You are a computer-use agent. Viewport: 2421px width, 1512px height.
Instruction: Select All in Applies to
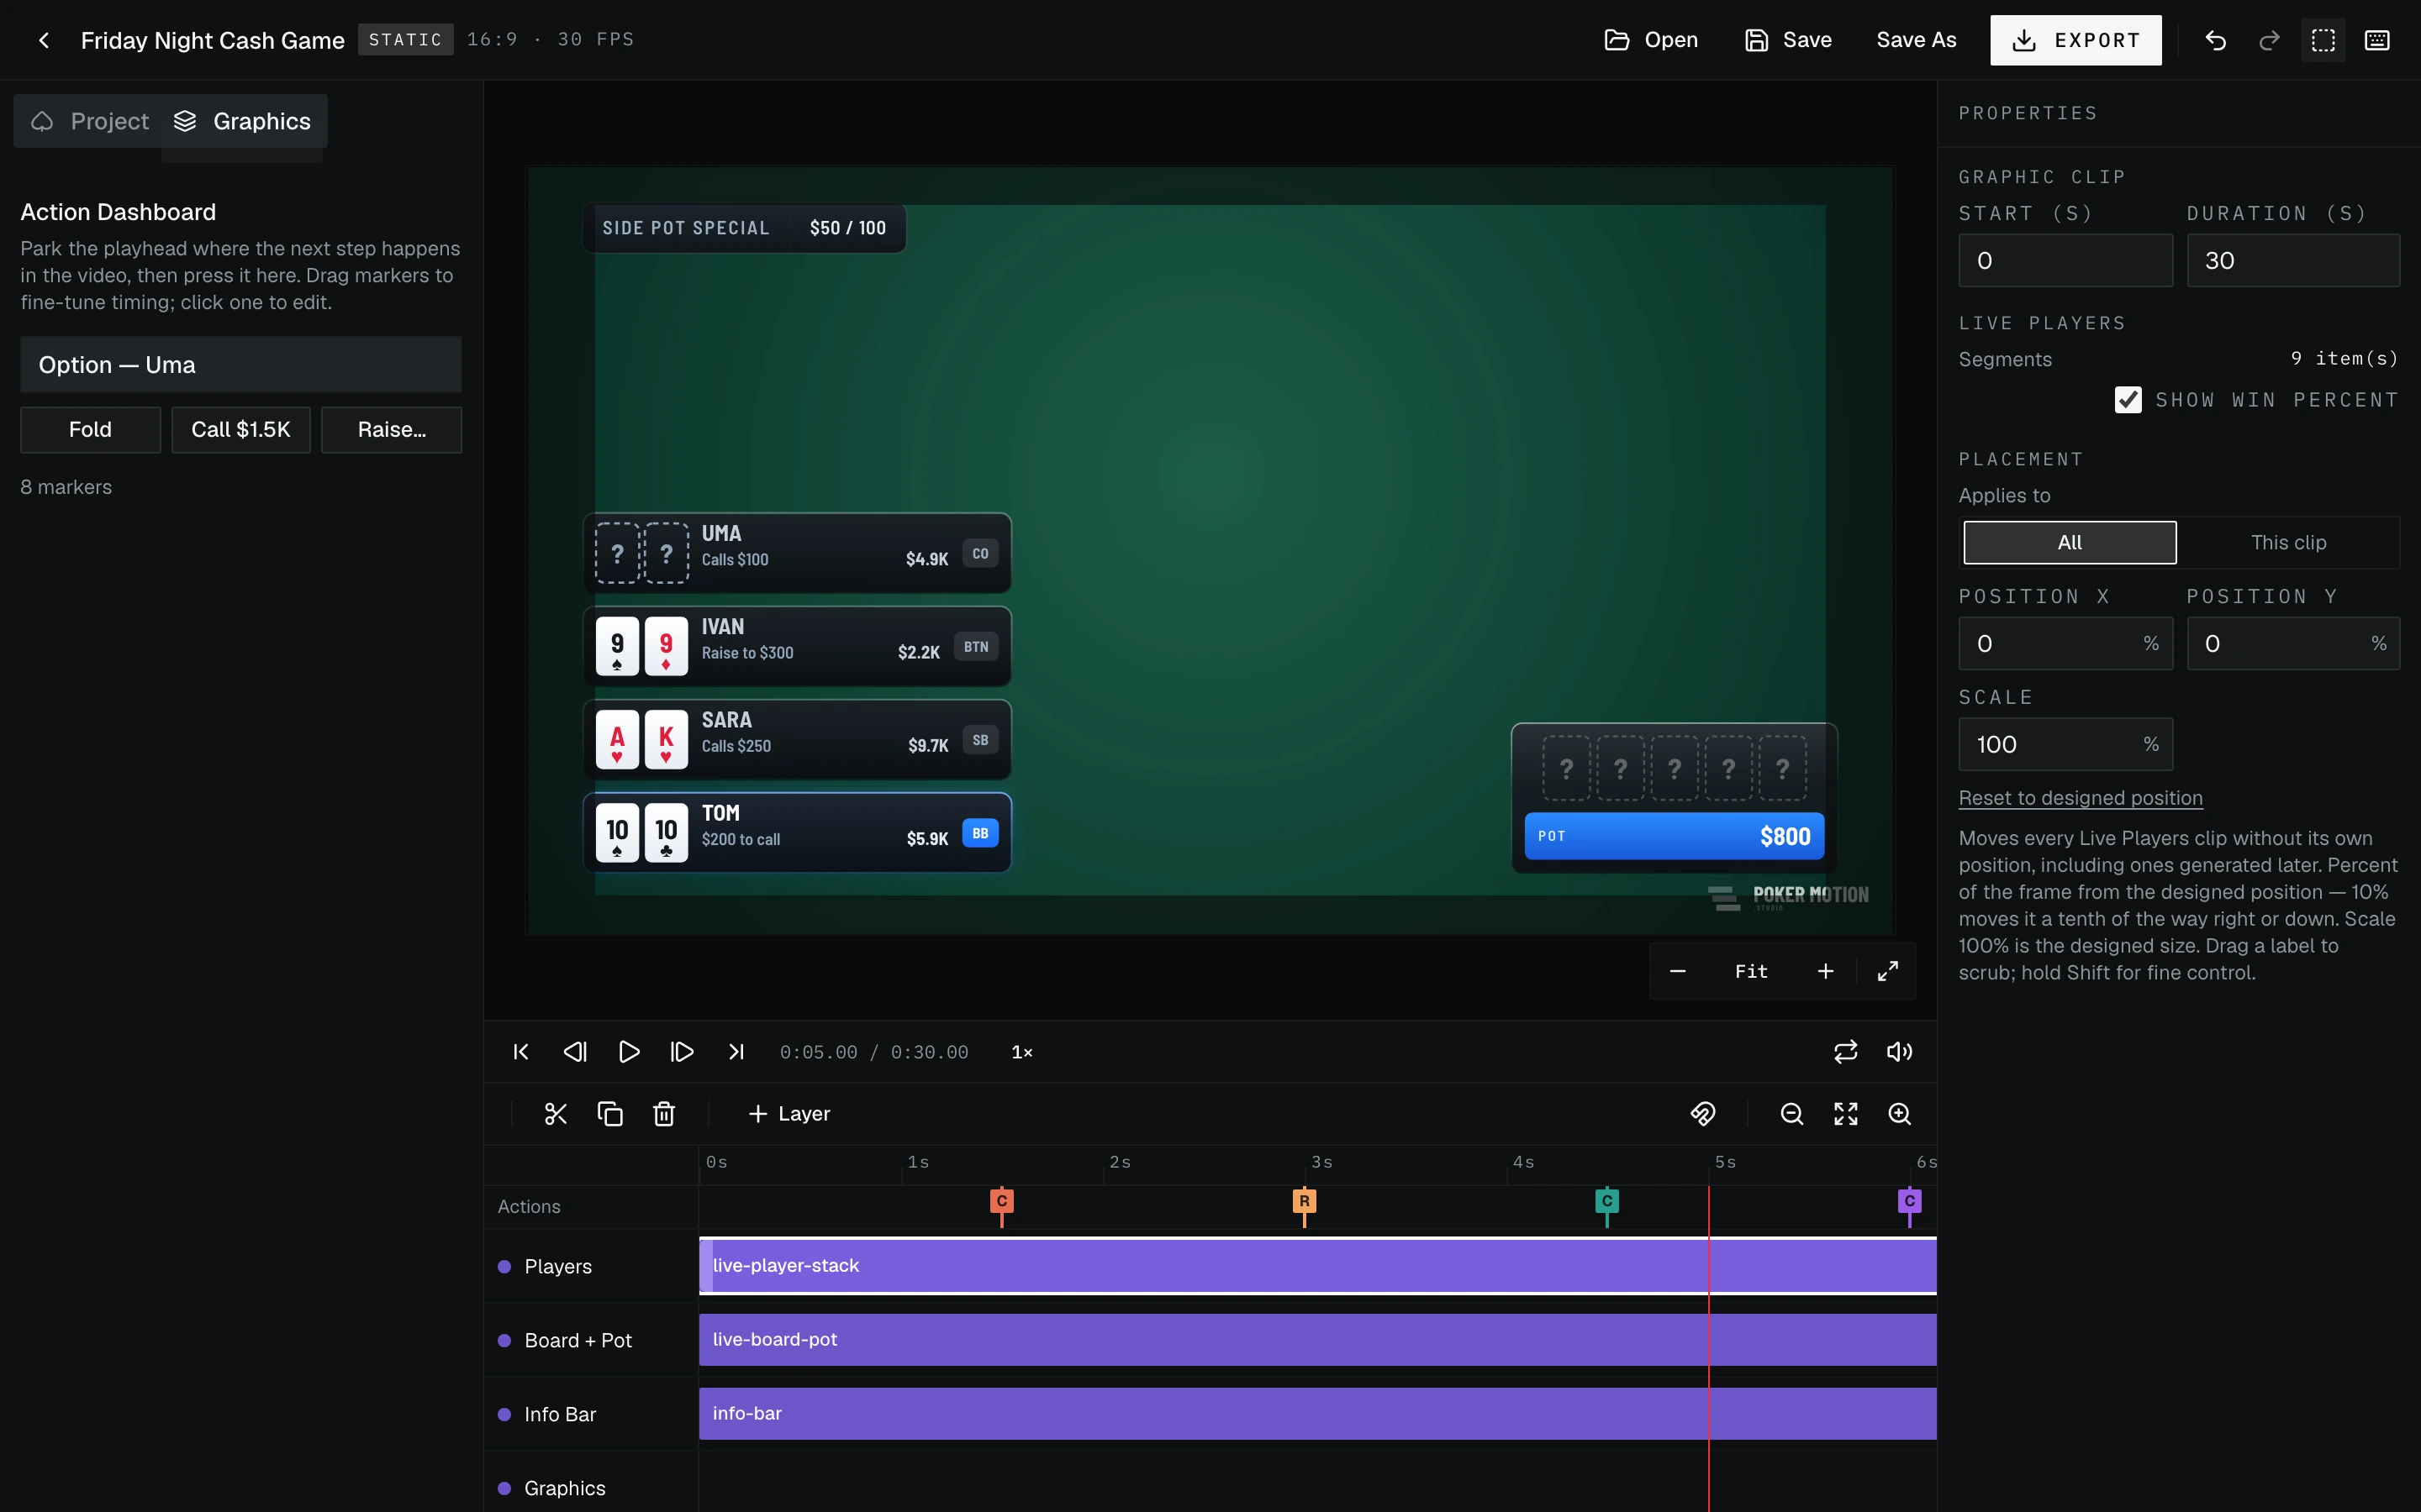(x=2070, y=542)
